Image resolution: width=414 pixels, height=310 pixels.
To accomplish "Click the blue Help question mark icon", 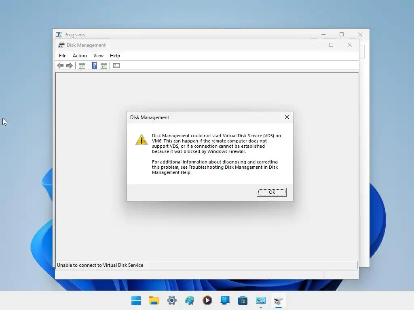I will [x=94, y=65].
